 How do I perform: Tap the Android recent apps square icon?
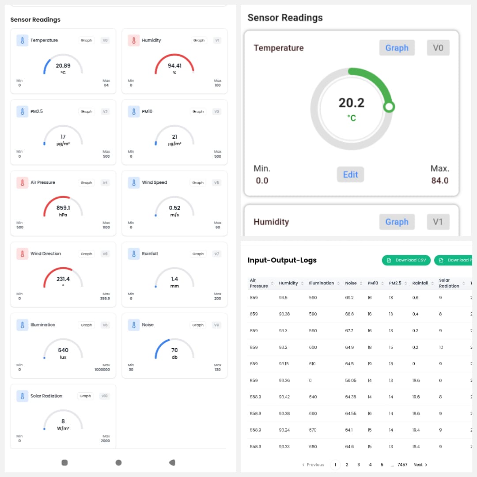pyautogui.click(x=64, y=462)
